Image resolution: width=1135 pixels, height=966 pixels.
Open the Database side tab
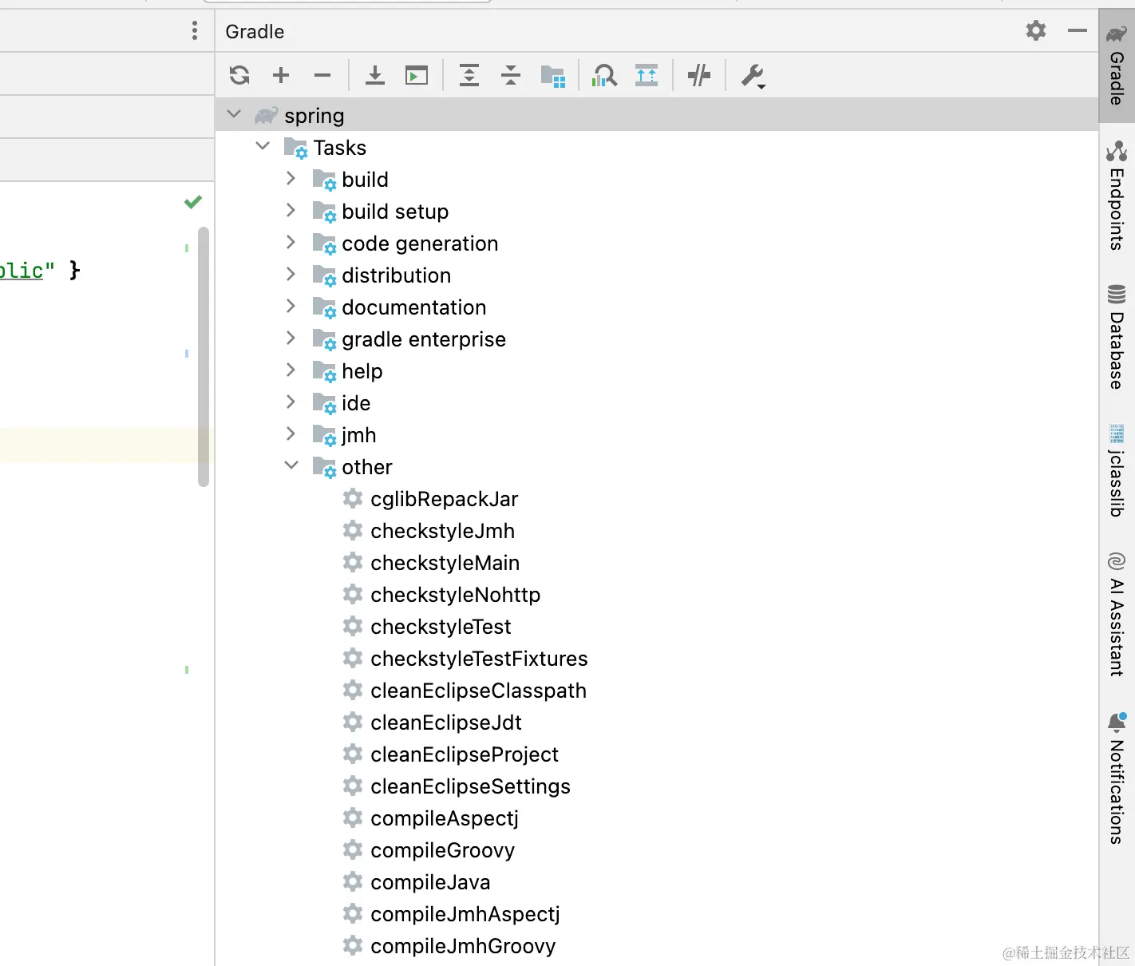[1117, 336]
